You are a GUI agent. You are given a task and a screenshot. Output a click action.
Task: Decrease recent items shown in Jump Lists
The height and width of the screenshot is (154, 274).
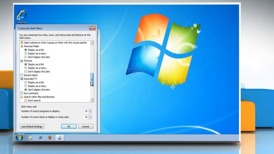90,118
